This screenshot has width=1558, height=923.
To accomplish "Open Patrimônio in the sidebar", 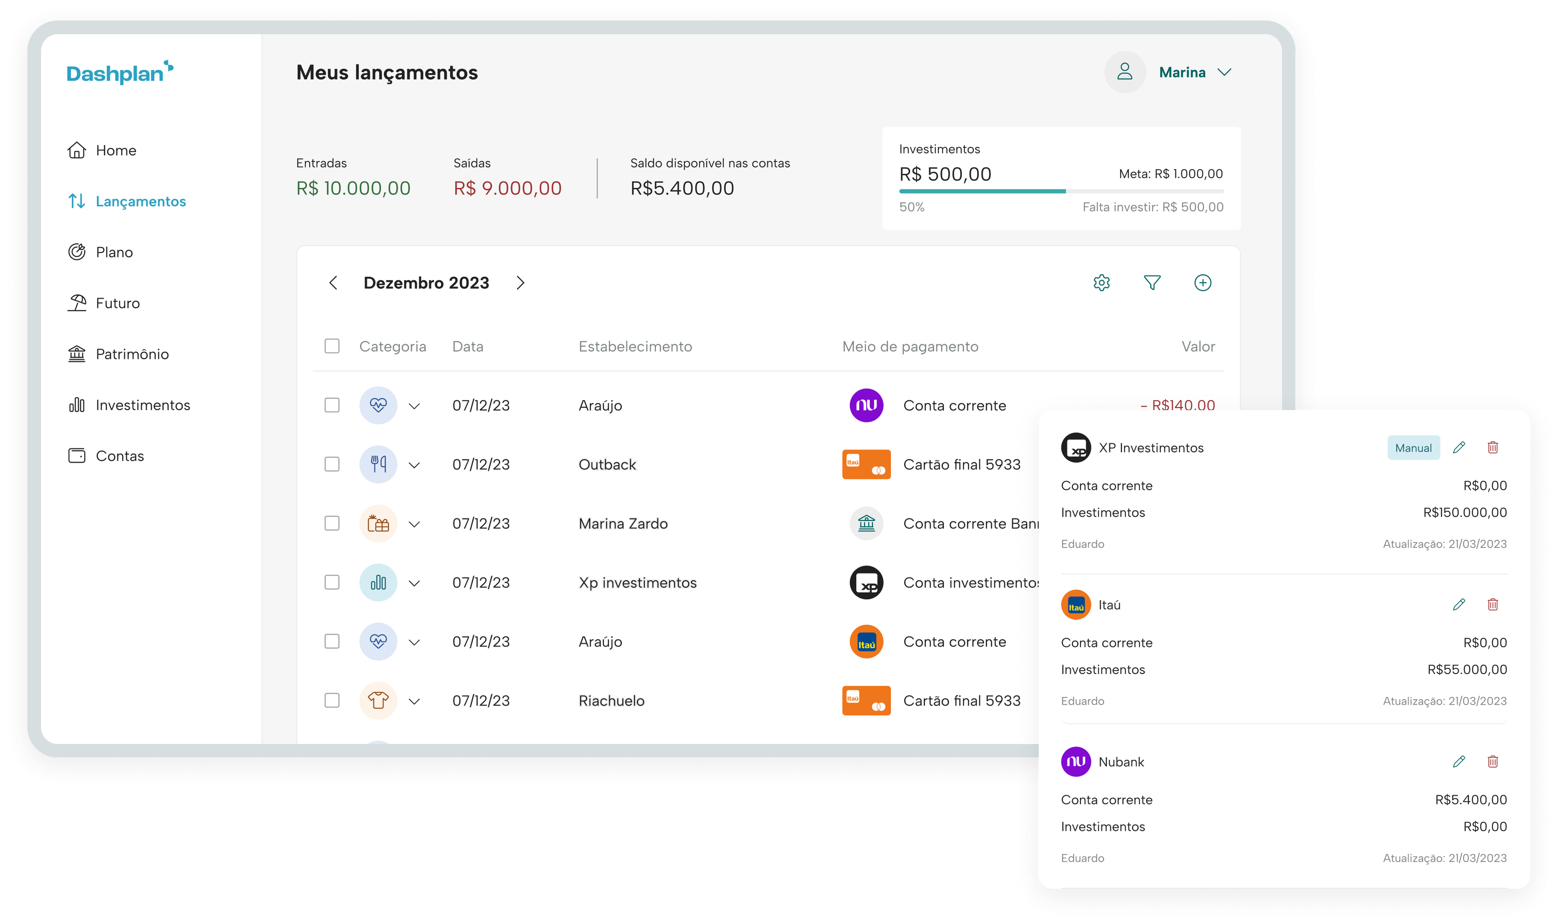I will pyautogui.click(x=118, y=355).
